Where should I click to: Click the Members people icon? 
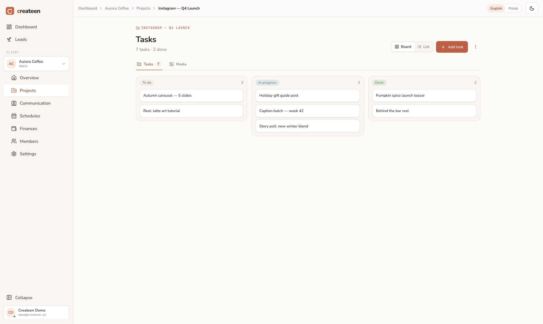tap(14, 141)
